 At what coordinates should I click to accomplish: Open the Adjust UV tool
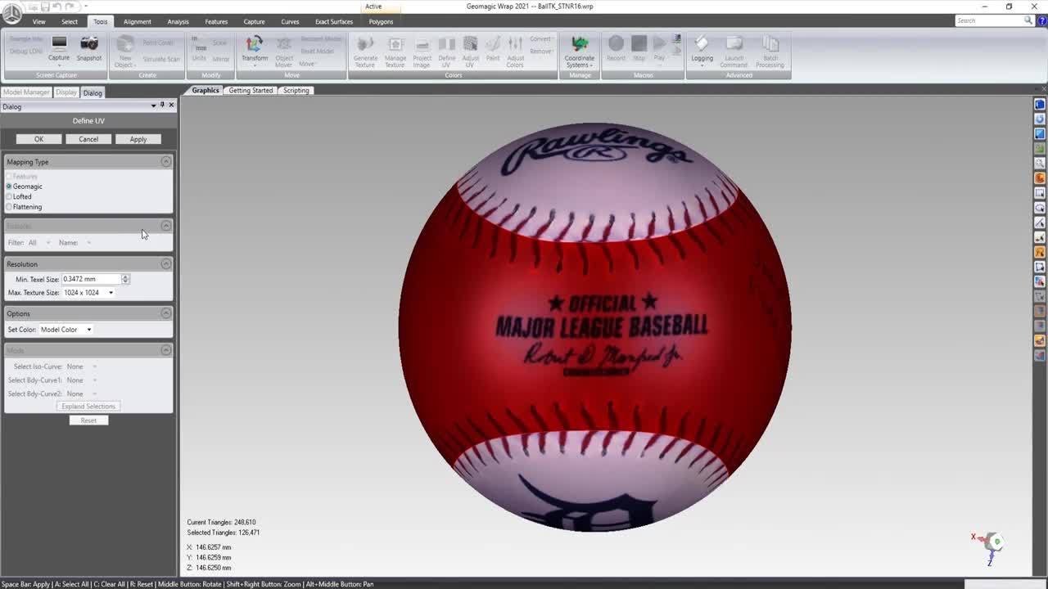470,51
